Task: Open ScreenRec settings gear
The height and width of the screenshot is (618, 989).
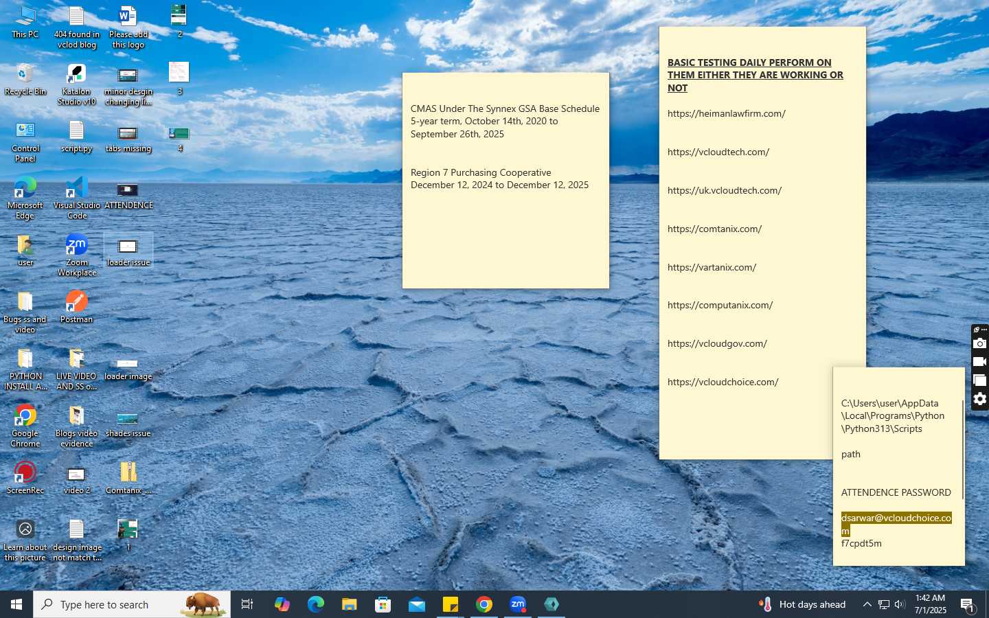Action: click(980, 399)
